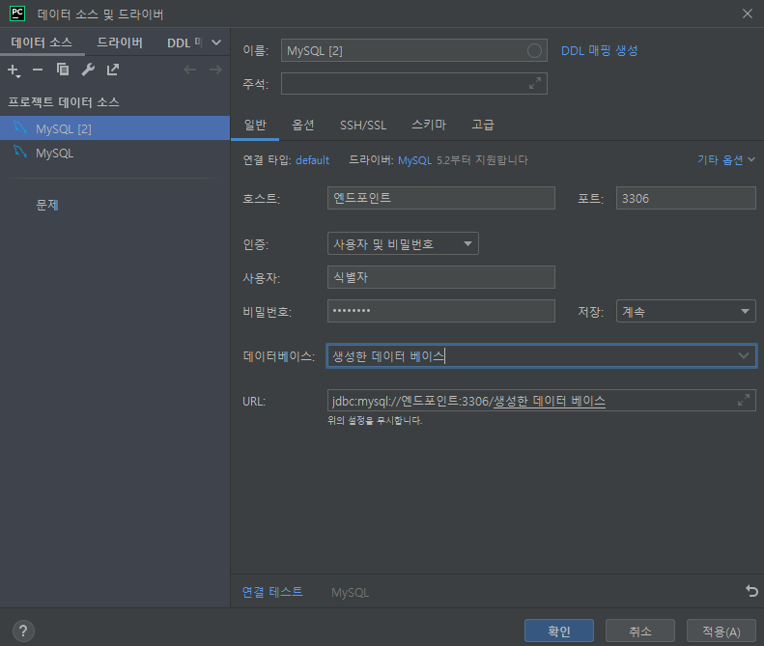Select MySQL [2] data source
Viewport: 764px width, 646px height.
pyautogui.click(x=115, y=128)
